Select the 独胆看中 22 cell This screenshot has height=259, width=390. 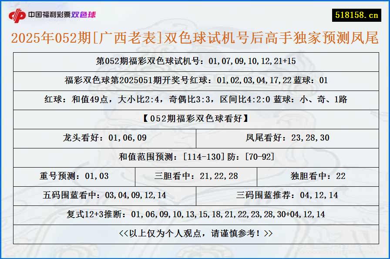317,176
